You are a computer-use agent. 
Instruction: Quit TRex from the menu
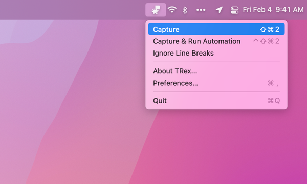click(x=216, y=101)
